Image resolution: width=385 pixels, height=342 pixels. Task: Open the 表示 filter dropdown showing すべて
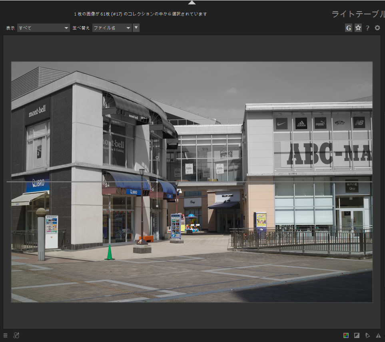[44, 28]
